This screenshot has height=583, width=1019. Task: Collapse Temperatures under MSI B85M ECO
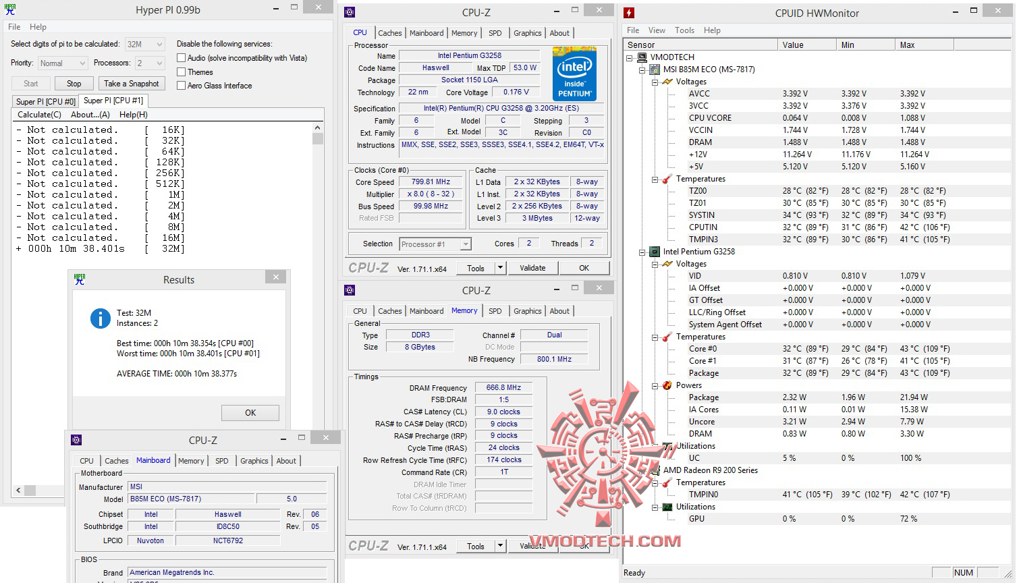pyautogui.click(x=655, y=179)
